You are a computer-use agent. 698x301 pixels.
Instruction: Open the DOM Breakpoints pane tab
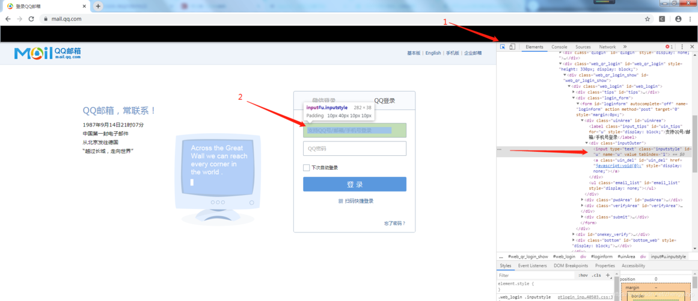pos(571,265)
